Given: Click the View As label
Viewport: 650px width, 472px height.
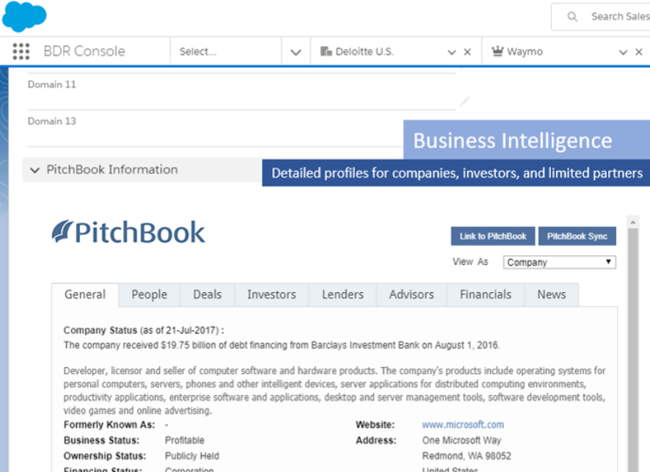Looking at the screenshot, I should pos(470,262).
